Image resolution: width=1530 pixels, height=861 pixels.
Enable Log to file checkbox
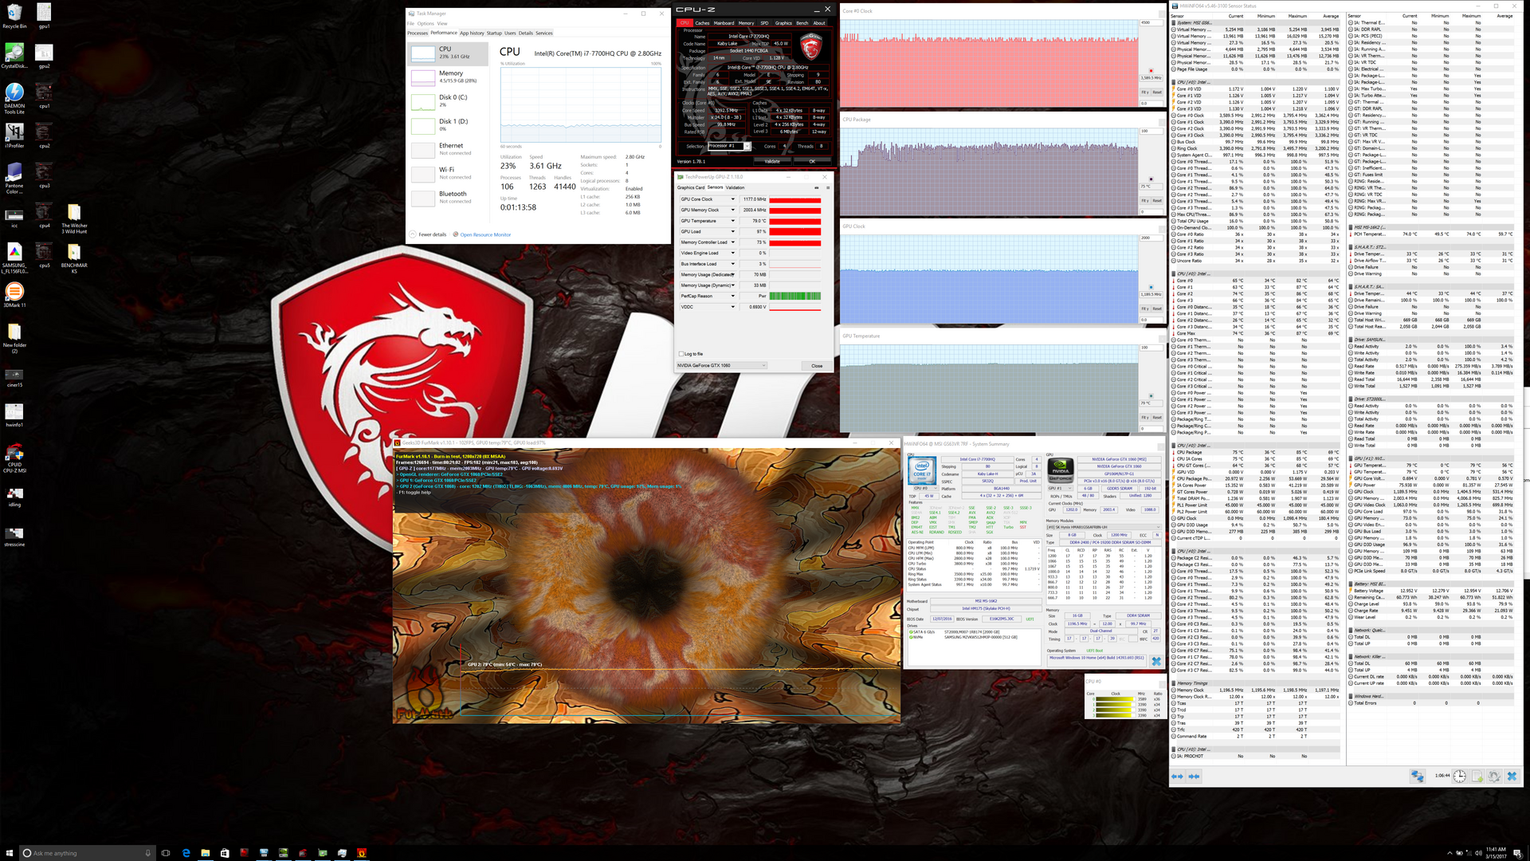(681, 354)
